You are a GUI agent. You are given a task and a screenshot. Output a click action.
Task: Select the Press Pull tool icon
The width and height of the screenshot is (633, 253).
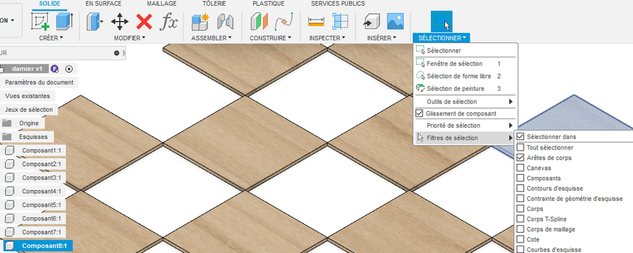click(95, 22)
